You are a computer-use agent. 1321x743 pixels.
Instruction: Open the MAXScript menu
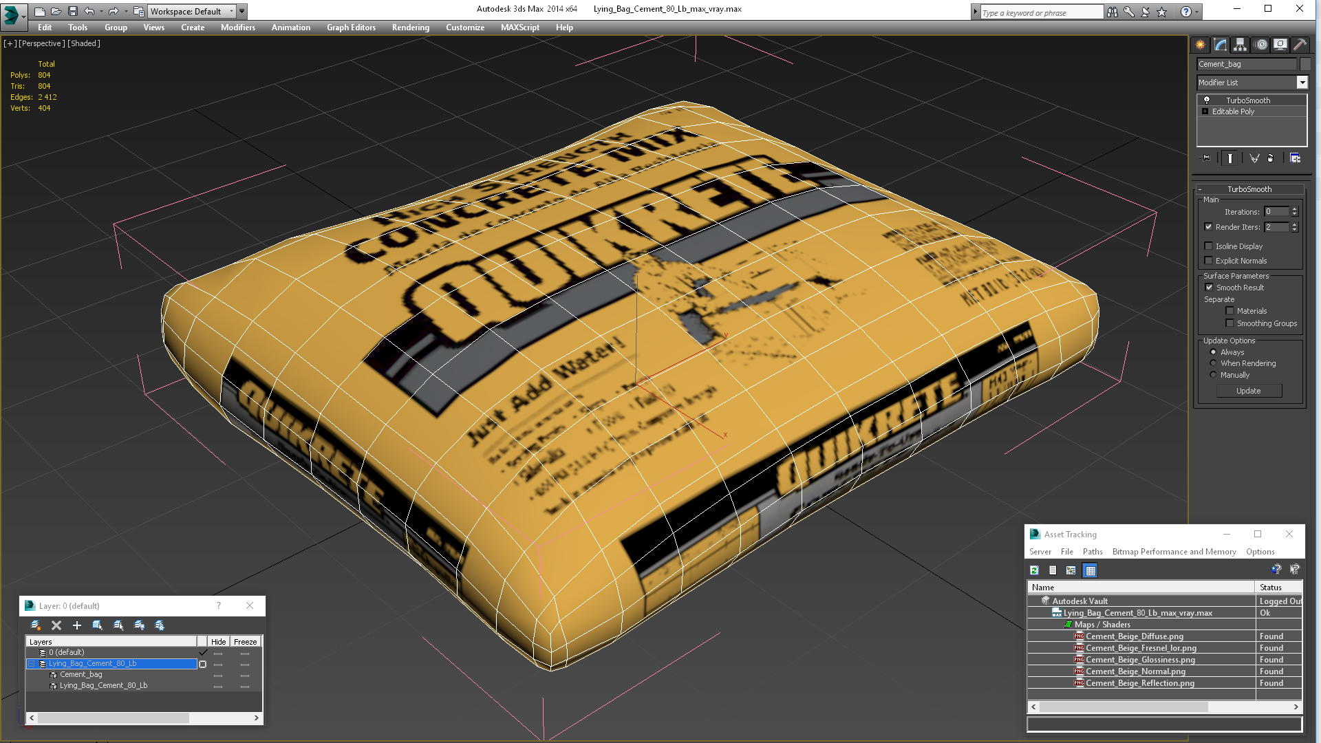pyautogui.click(x=520, y=28)
